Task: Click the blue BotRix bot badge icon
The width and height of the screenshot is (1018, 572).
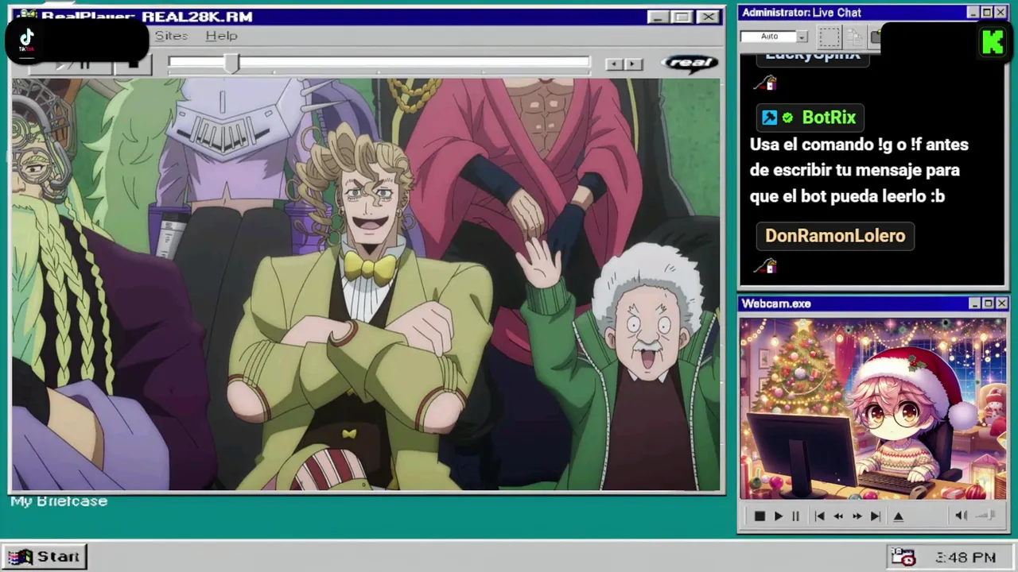Action: pos(769,118)
